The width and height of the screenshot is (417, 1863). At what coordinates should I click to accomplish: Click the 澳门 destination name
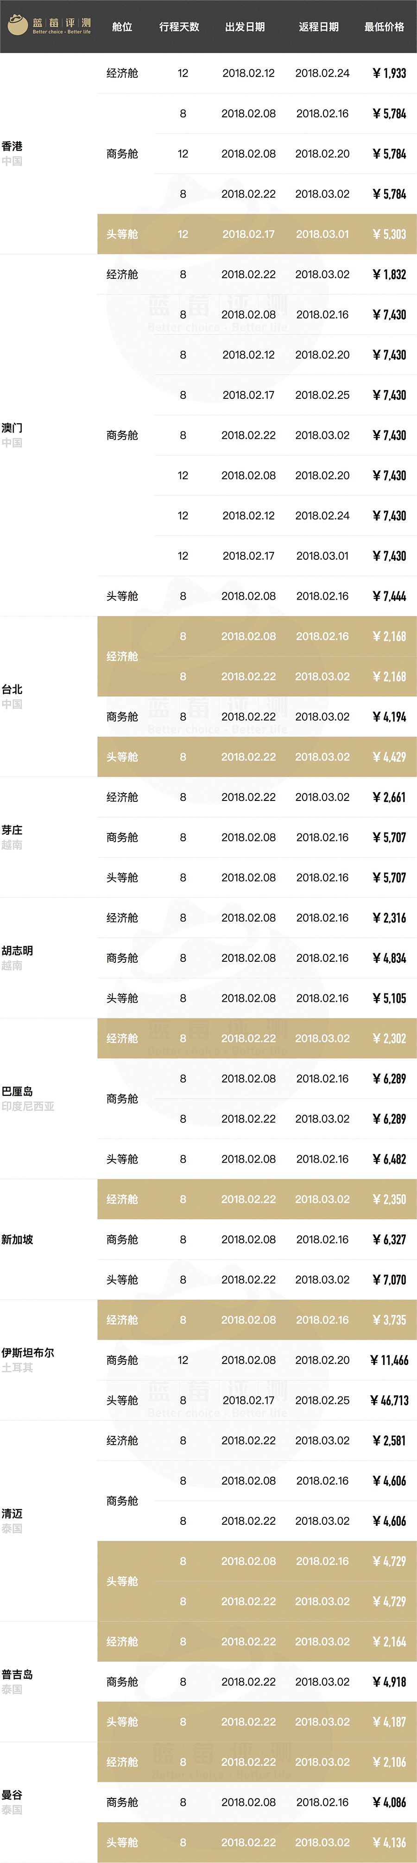[12, 428]
